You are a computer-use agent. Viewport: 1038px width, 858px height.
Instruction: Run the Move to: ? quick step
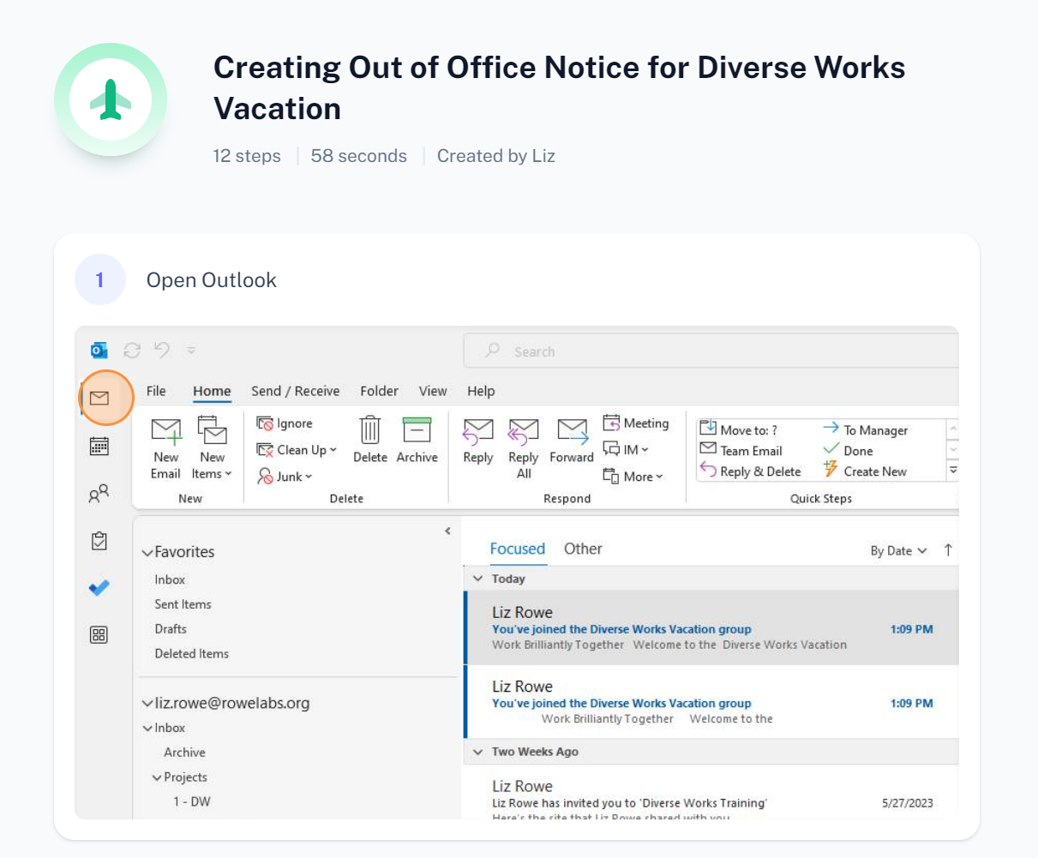(739, 429)
